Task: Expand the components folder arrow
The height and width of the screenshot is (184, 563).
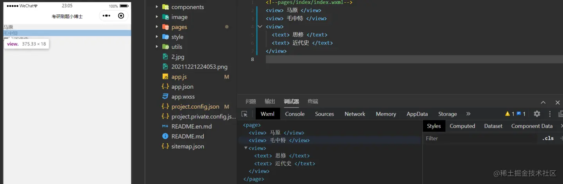Action: pos(157,7)
